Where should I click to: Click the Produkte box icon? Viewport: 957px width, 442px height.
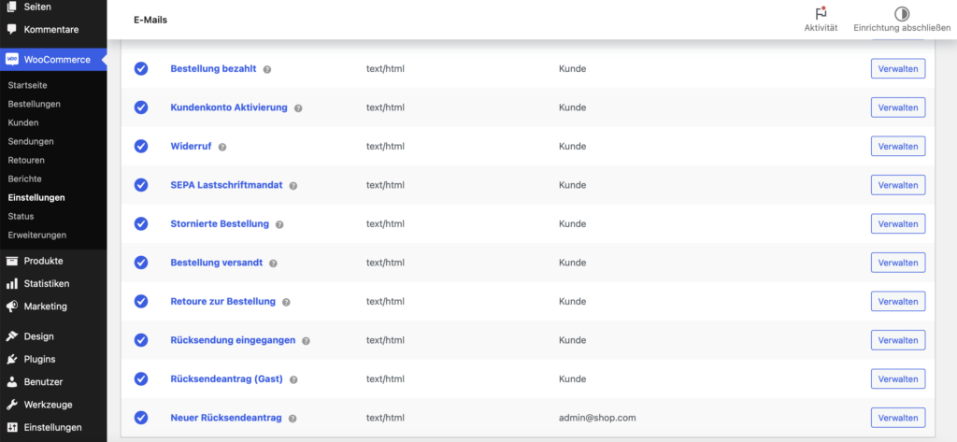coord(11,261)
